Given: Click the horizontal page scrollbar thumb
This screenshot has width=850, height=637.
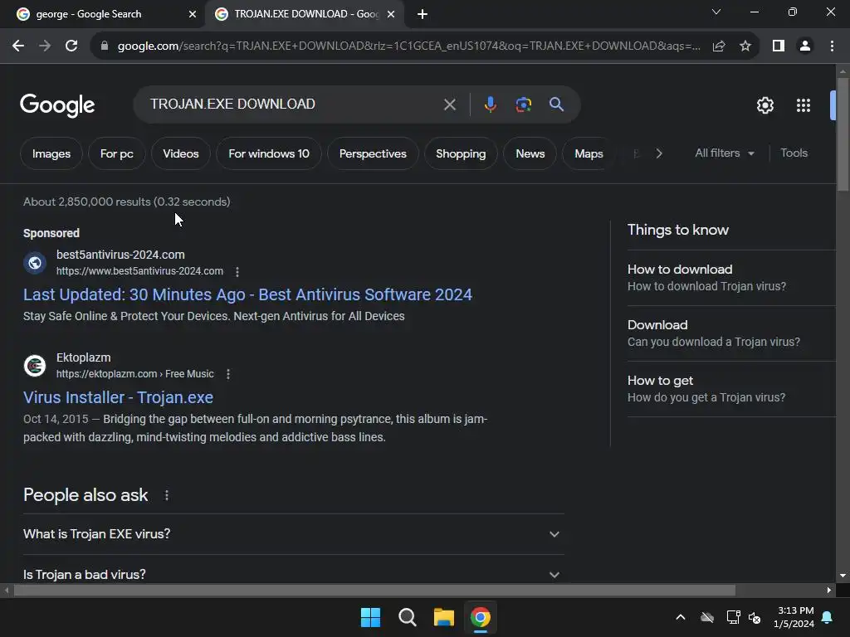Looking at the screenshot, I should click(374, 591).
